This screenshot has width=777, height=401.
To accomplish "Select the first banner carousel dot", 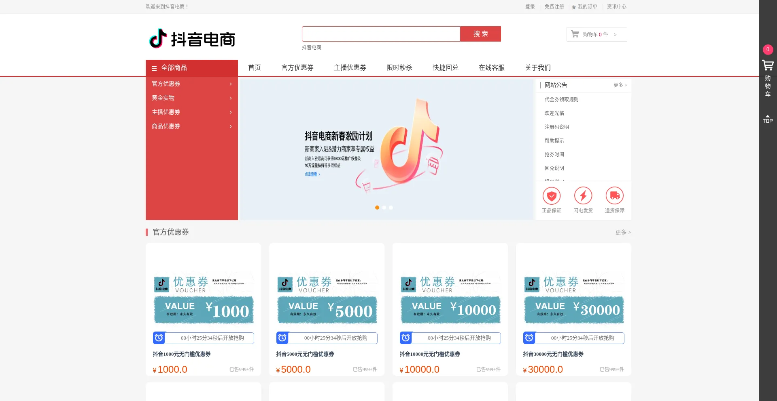I will coord(377,208).
